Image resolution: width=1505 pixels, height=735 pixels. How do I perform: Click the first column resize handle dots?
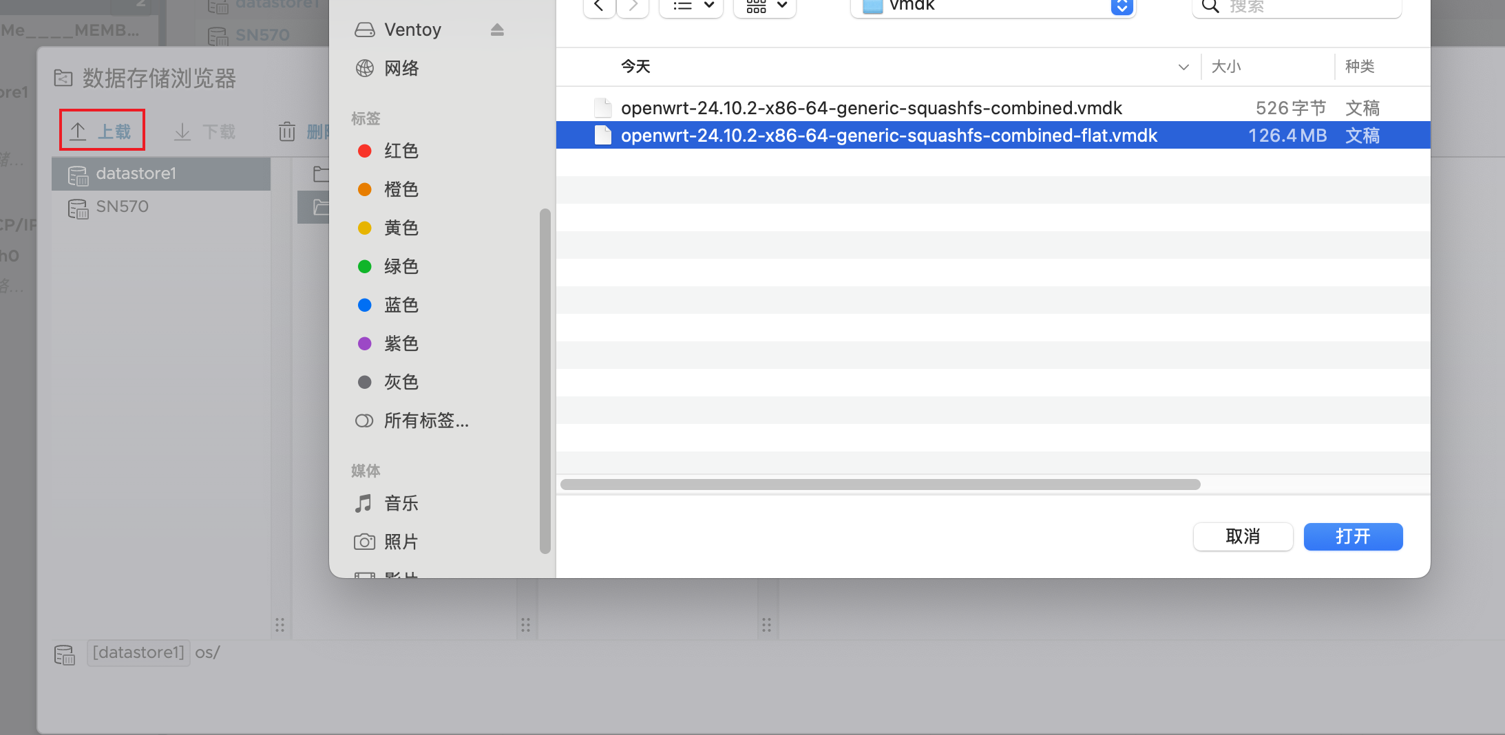[x=280, y=625]
